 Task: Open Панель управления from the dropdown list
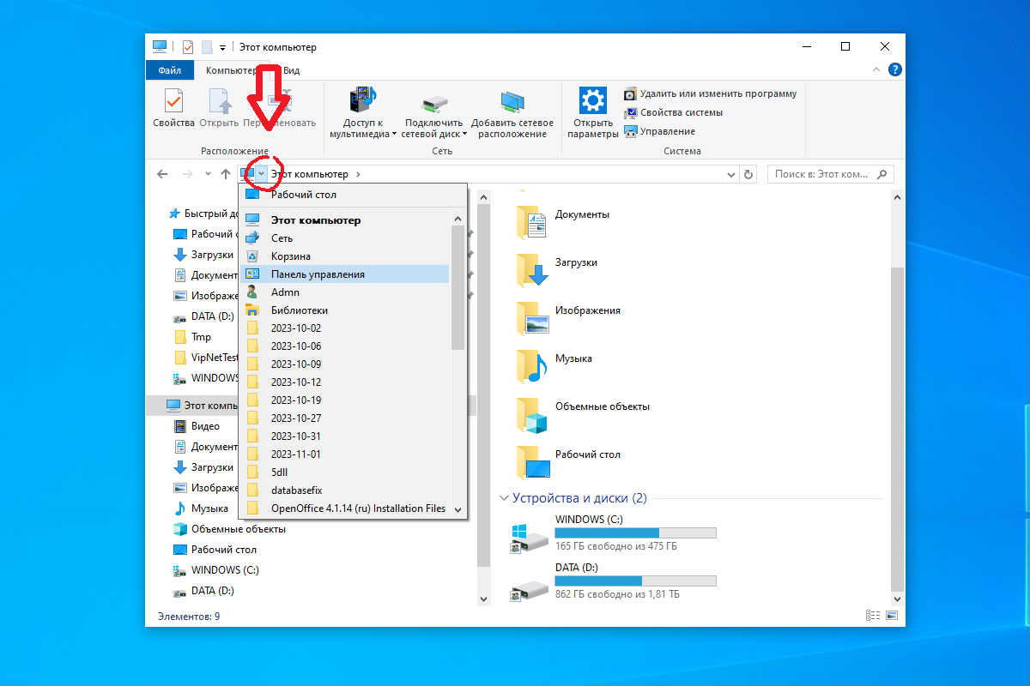(x=346, y=274)
